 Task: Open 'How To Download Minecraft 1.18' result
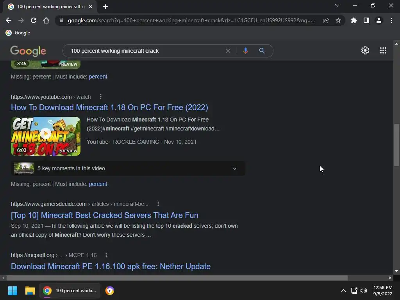pyautogui.click(x=109, y=107)
